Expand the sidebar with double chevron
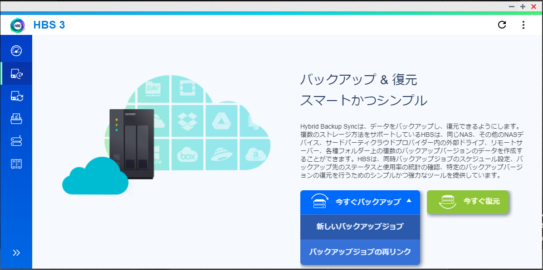This screenshot has height=270, width=543. (x=16, y=253)
